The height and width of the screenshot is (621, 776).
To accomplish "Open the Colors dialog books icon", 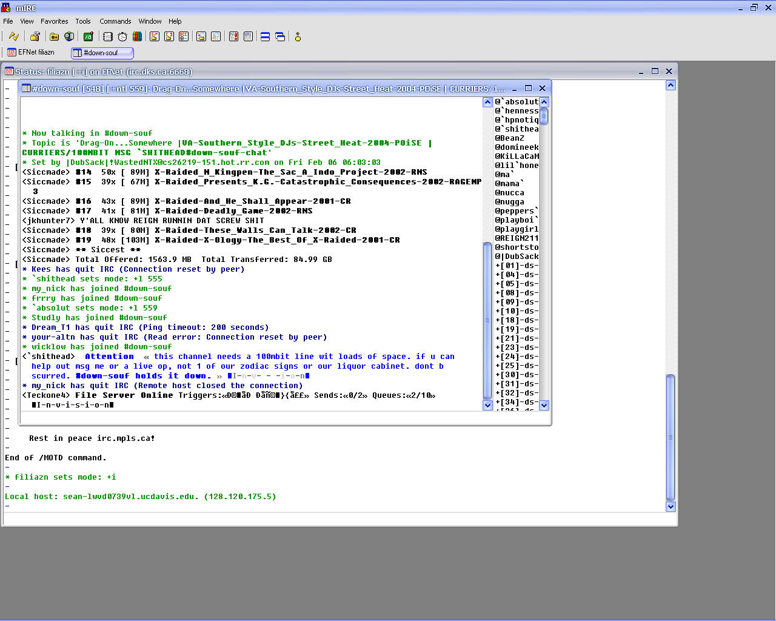I will 136,36.
